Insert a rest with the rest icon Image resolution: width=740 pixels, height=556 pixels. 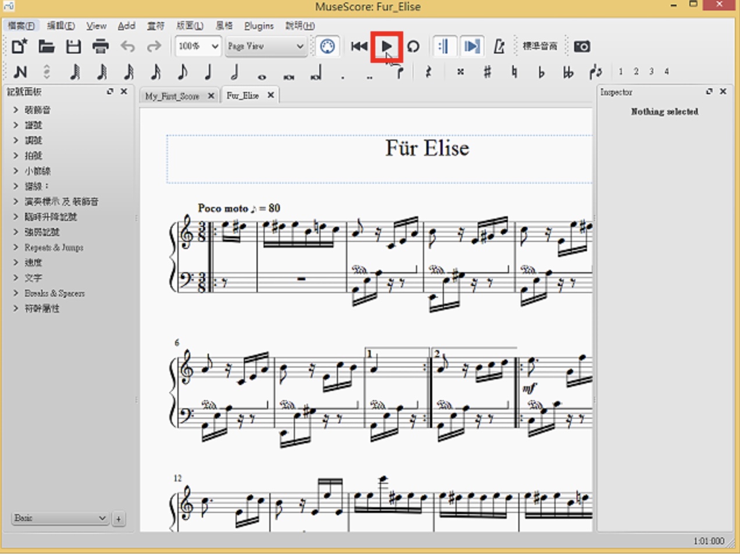tap(429, 72)
